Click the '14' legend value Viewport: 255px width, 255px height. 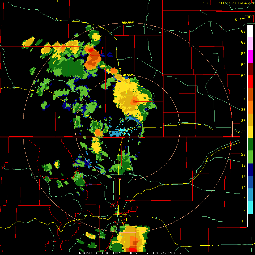(x=243, y=177)
